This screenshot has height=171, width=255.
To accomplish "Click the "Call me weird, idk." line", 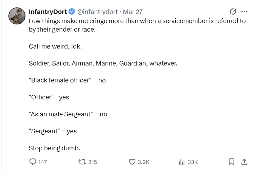I will (55, 46).
